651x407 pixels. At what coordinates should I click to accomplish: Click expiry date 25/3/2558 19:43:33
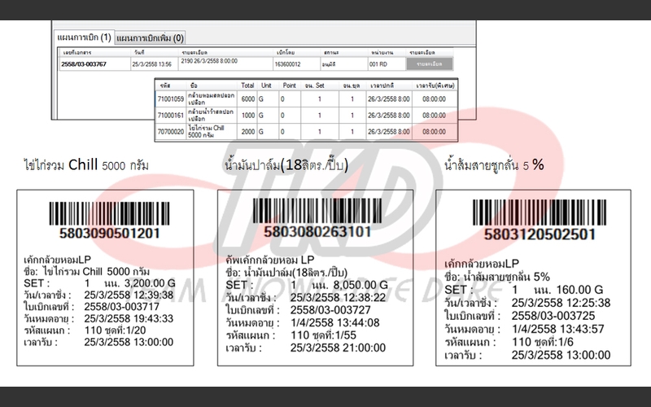pyautogui.click(x=129, y=318)
